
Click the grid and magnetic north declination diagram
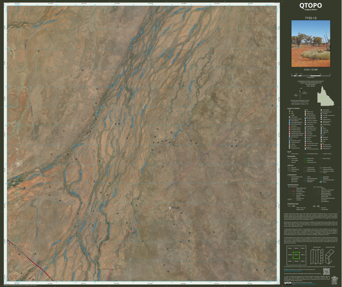point(300,94)
